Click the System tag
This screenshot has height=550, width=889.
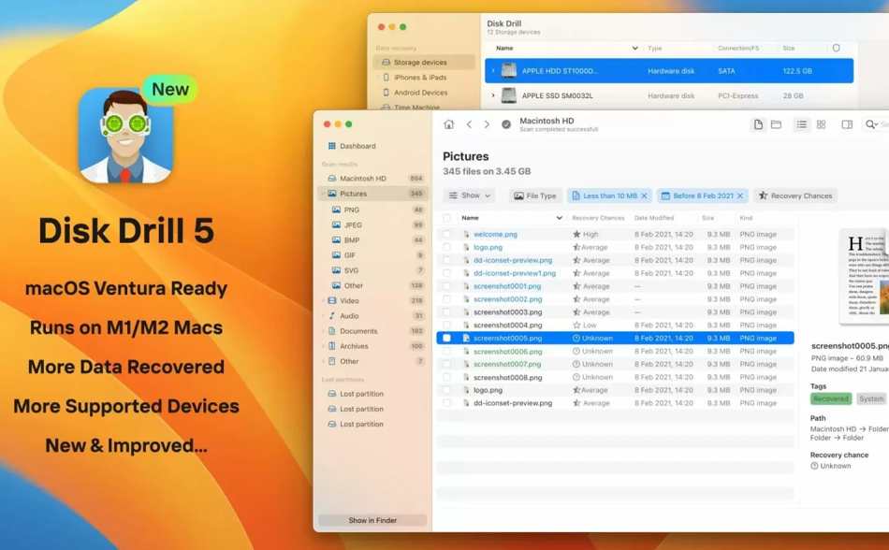871,398
